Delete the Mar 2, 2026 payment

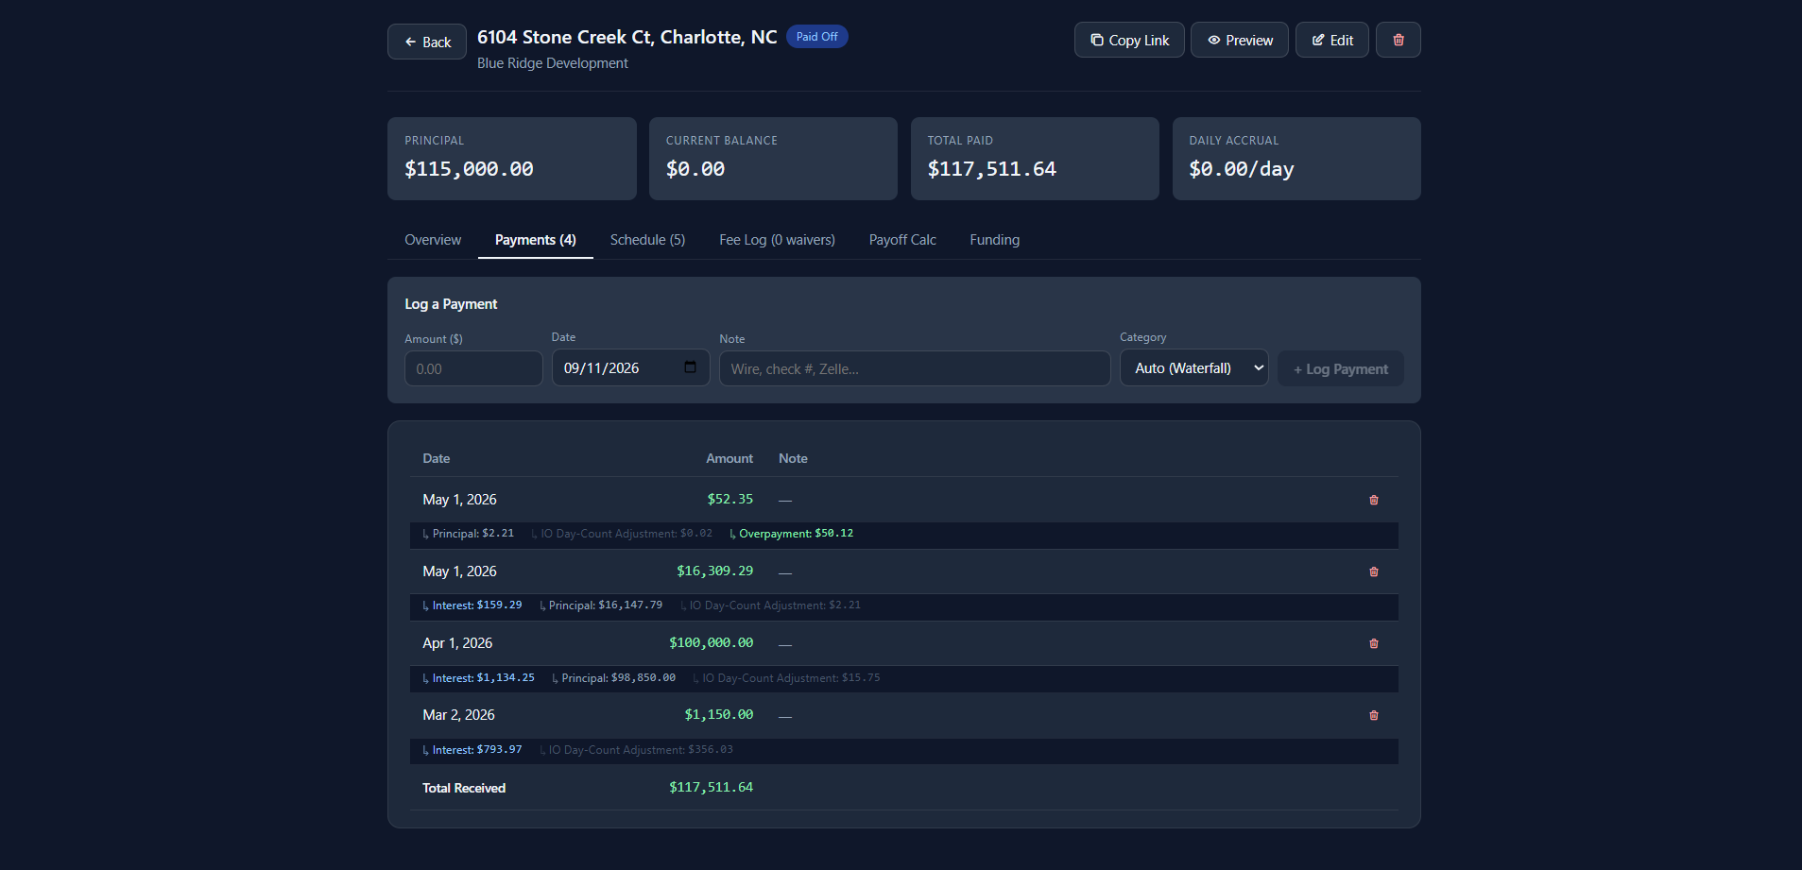pos(1373,715)
